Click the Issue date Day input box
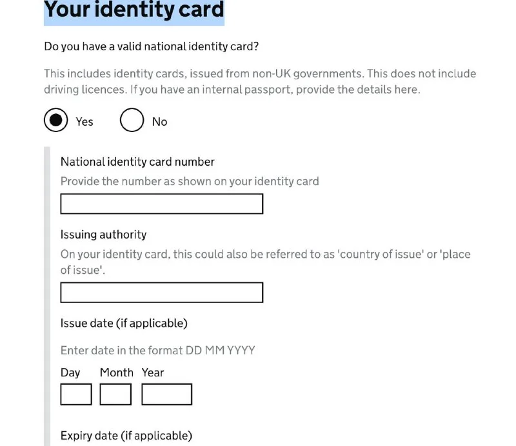The height and width of the screenshot is (446, 516). (76, 394)
